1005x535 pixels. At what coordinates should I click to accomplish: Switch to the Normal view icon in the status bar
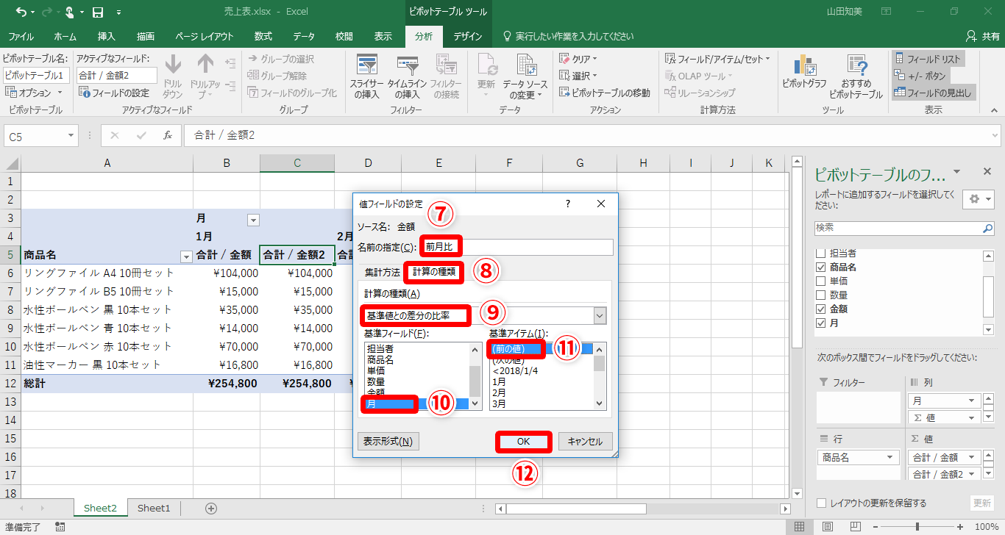(x=800, y=527)
